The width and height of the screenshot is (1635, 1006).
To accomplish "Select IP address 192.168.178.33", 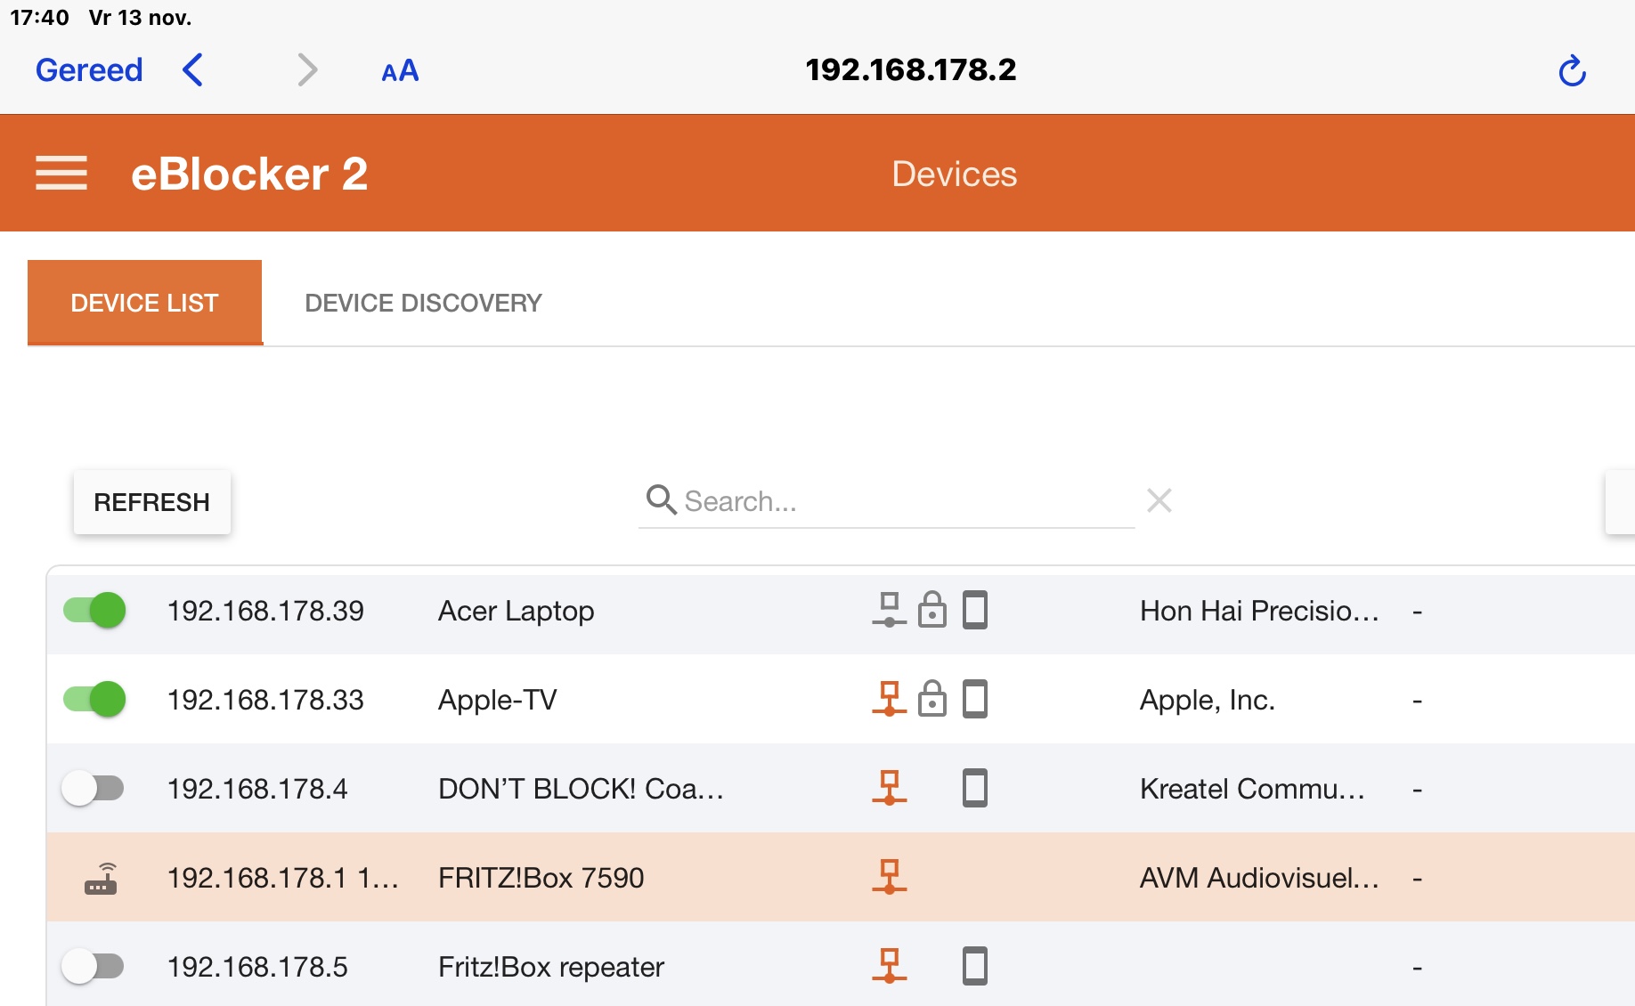I will (265, 700).
